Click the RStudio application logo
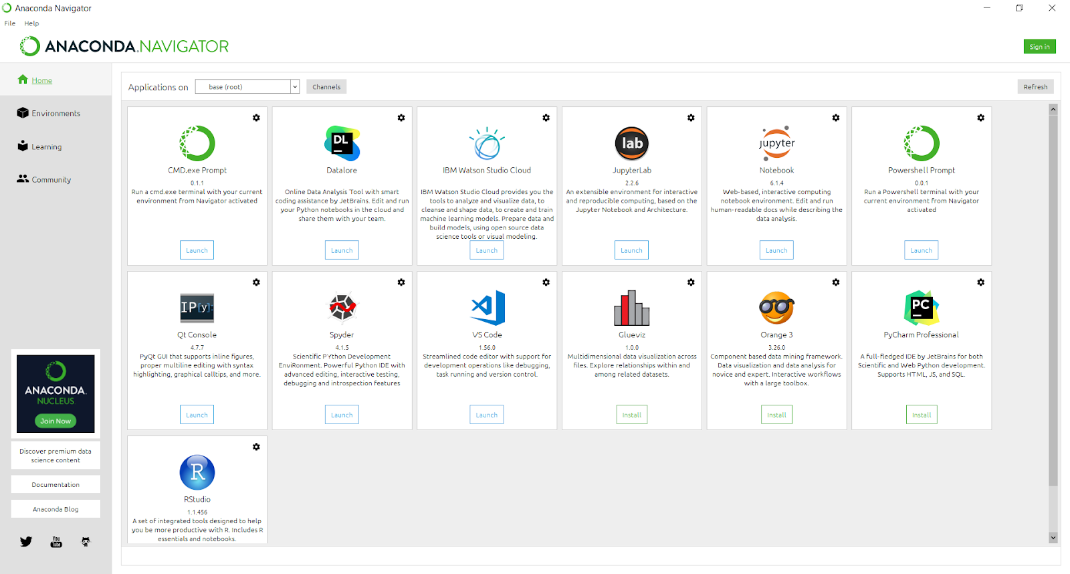The width and height of the screenshot is (1070, 574). (x=197, y=472)
